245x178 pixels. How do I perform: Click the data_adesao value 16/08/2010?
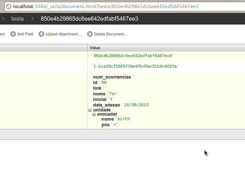[x=136, y=105]
